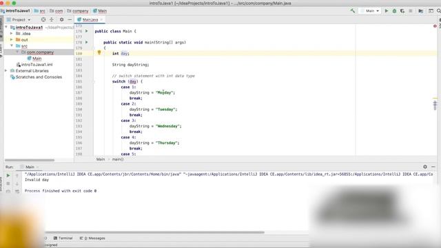Click the red error indicator in editor
Image resolution: width=441 pixels, height=248 pixels.
(x=435, y=26)
